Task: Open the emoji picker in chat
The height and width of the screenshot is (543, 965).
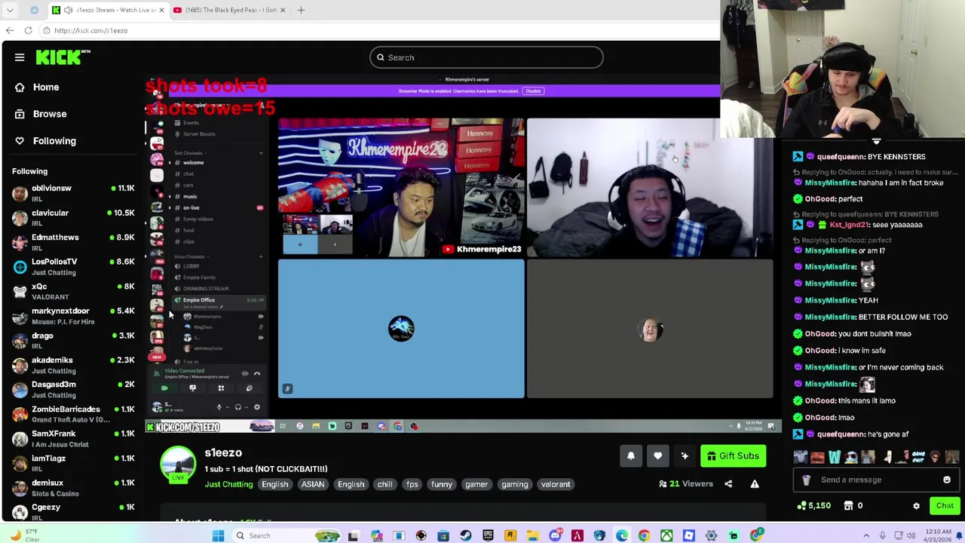Action: [x=947, y=480]
